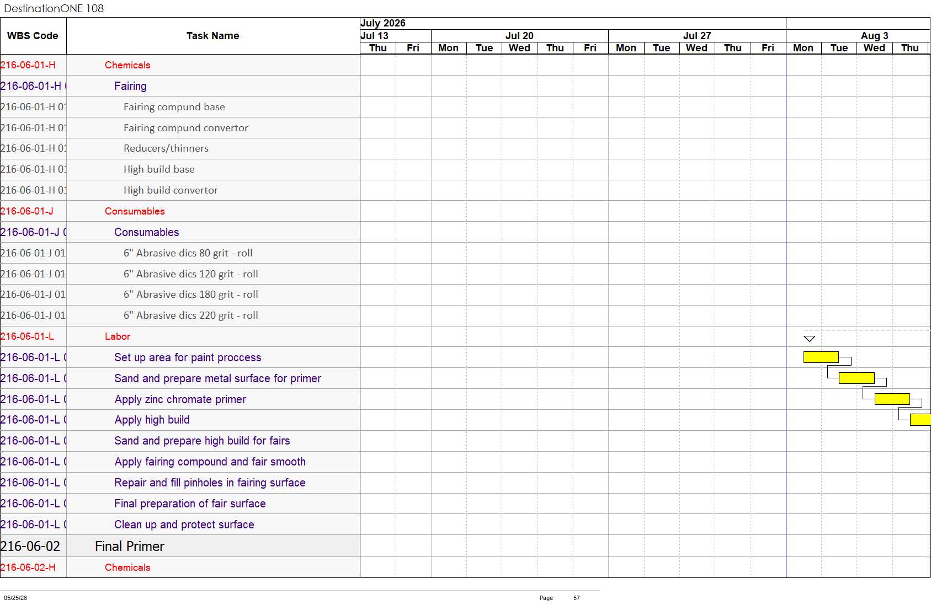Select the red Consumables row 216-06-01-J
This screenshot has height=605, width=931.
180,211
